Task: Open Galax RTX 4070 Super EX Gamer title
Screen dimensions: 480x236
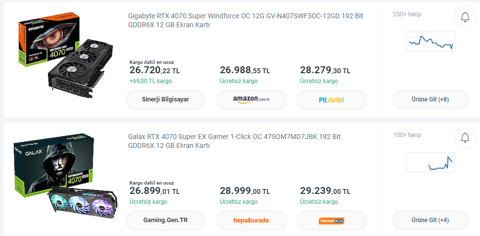Action: pyautogui.click(x=234, y=141)
